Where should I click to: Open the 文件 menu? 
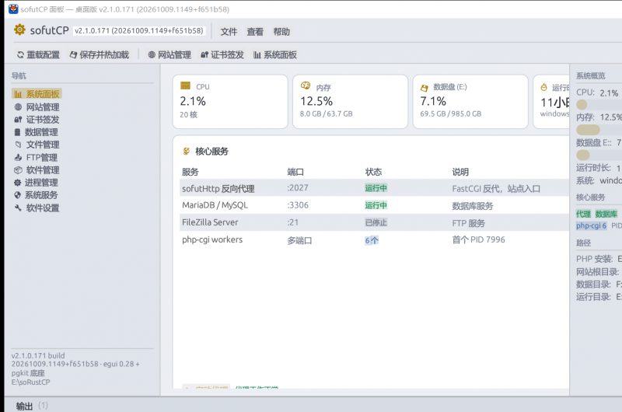tap(229, 32)
